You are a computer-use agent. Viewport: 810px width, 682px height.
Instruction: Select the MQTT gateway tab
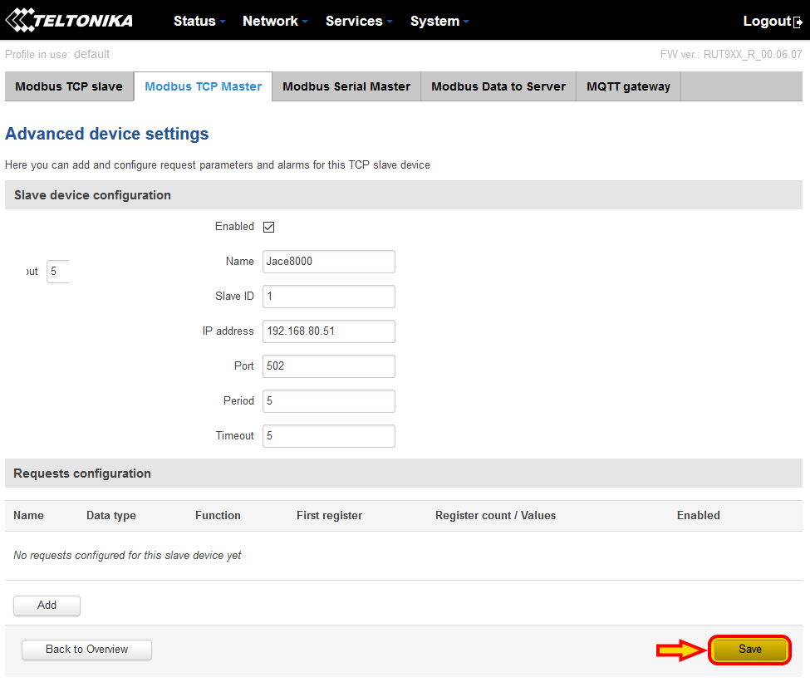click(x=628, y=86)
